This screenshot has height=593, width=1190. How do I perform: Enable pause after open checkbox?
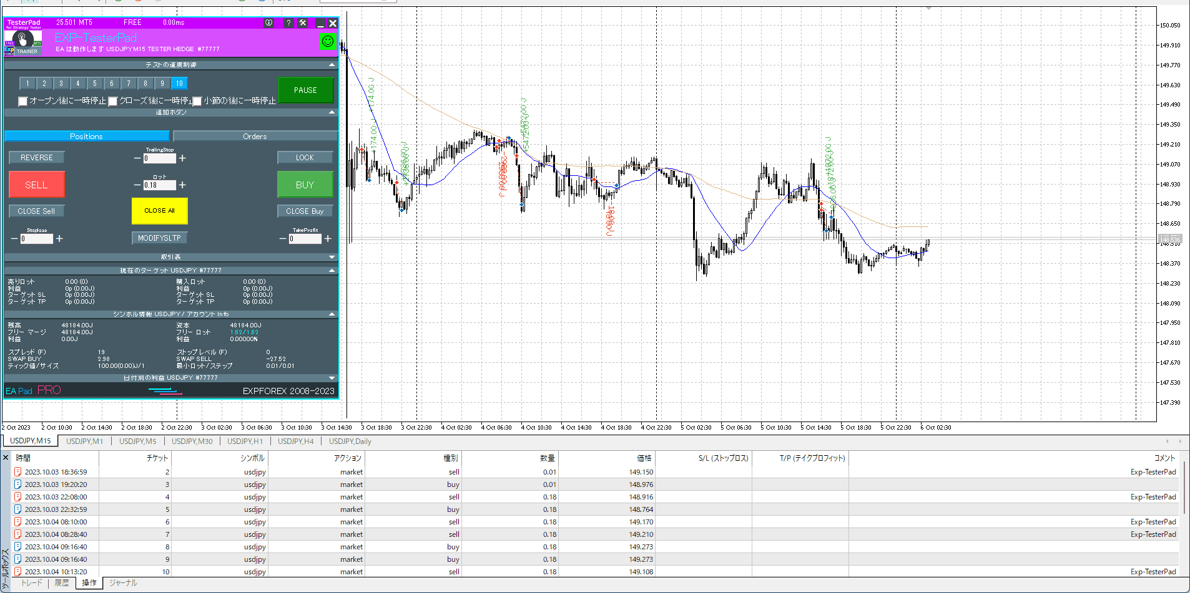point(23,101)
